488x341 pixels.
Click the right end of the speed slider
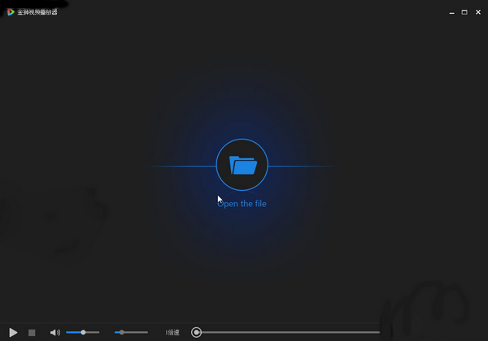(x=147, y=332)
